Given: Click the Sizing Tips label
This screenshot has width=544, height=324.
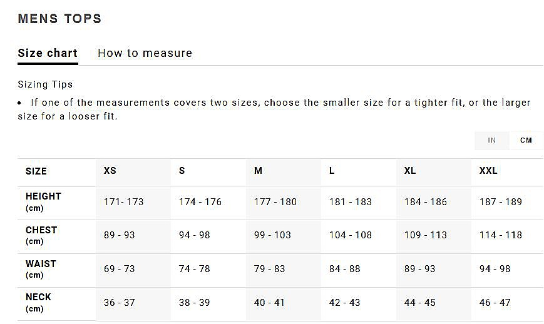Looking at the screenshot, I should pyautogui.click(x=45, y=84).
